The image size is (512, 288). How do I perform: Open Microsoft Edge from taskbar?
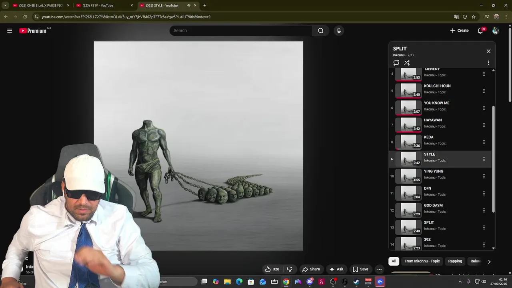coord(239,282)
